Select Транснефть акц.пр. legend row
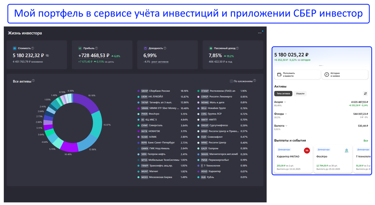Image resolution: width=375 pixels, height=205 pixels. pyautogui.click(x=163, y=166)
